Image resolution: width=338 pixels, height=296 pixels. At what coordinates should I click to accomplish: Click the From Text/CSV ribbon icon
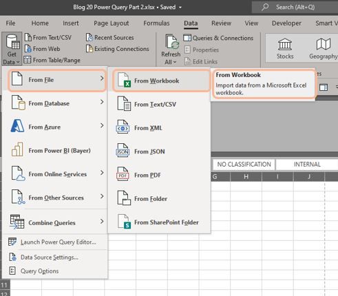[x=28, y=37]
